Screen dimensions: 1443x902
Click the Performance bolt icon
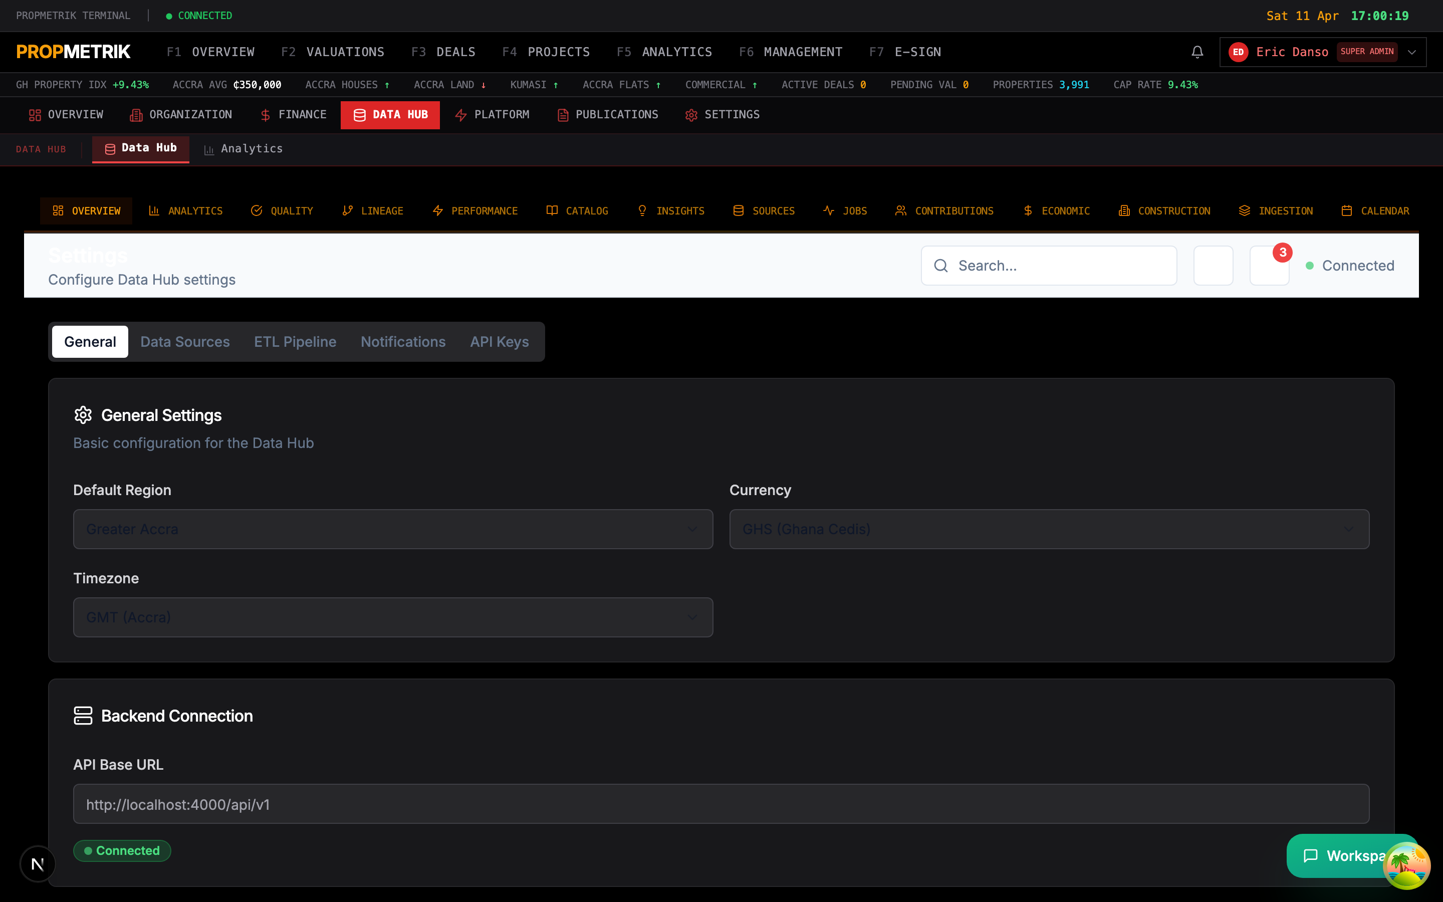(x=438, y=210)
